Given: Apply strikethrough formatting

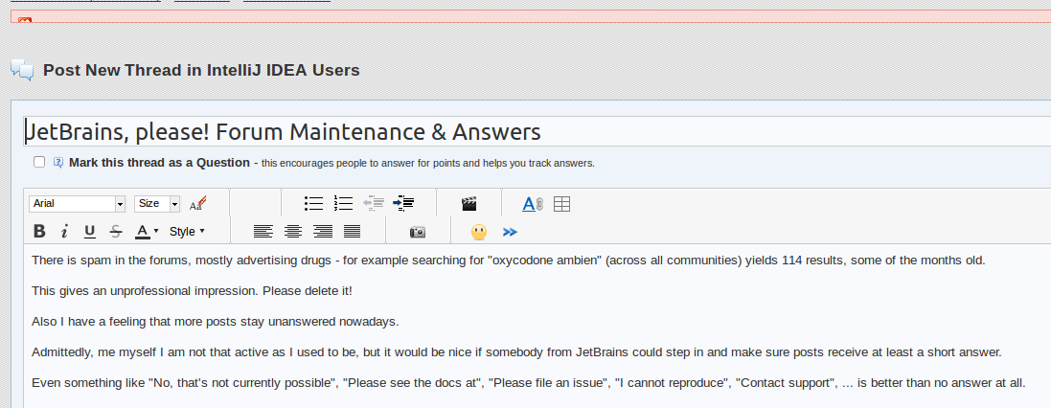Looking at the screenshot, I should tap(115, 231).
